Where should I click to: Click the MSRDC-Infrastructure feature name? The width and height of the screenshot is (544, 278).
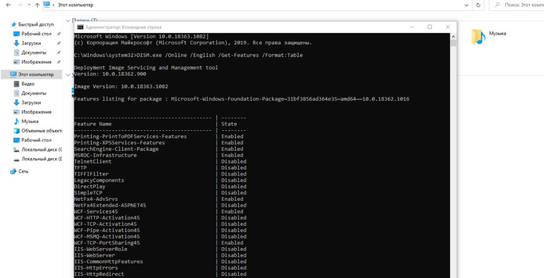(x=105, y=155)
